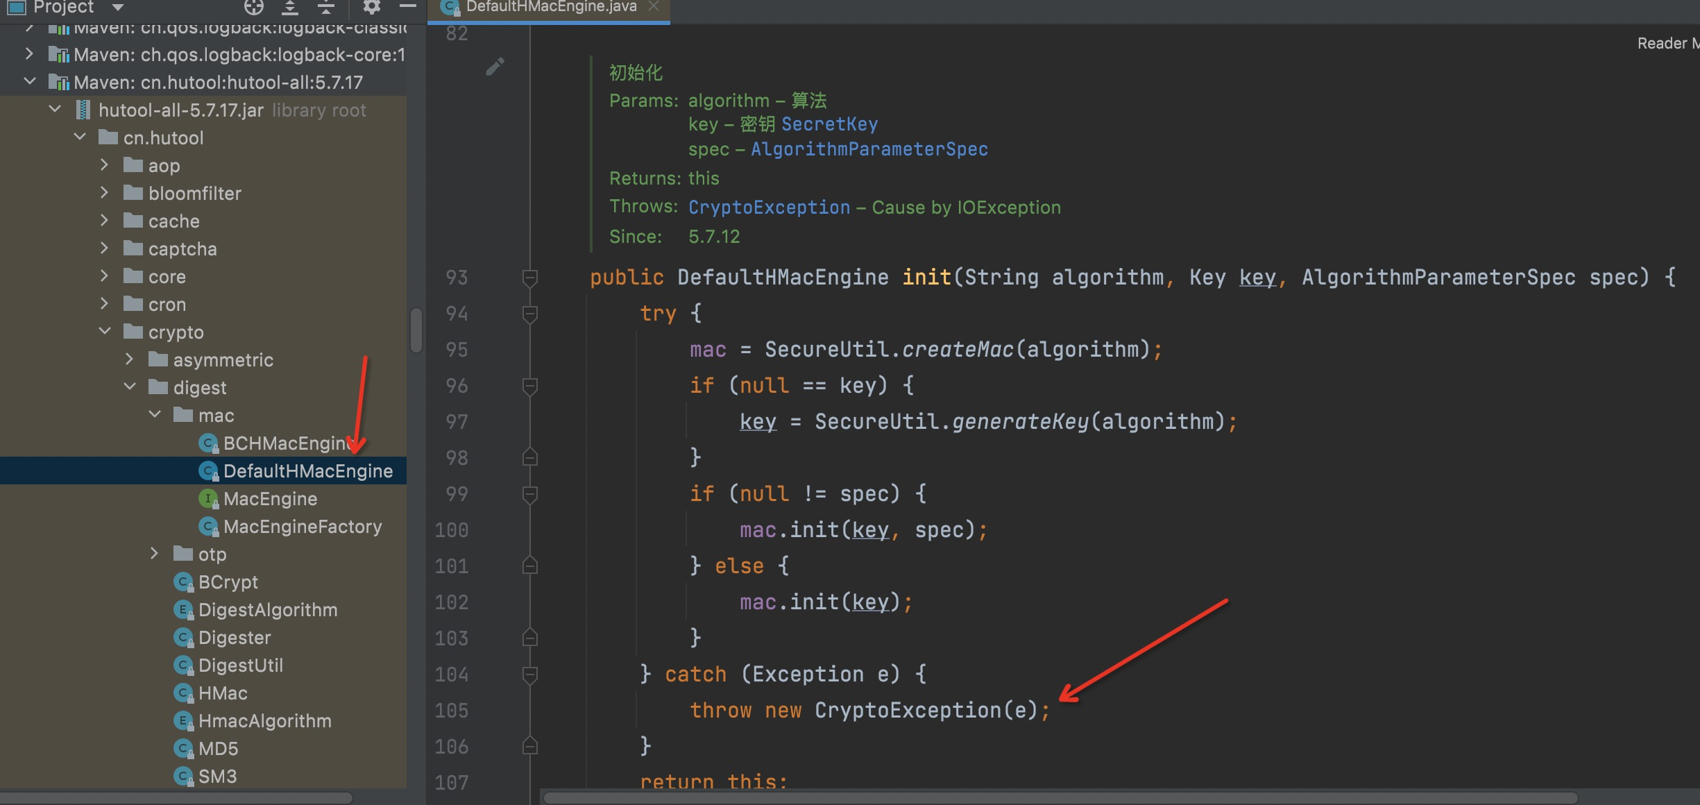Image resolution: width=1700 pixels, height=805 pixels.
Task: Click the pencil edit icon beside the javadoc
Action: pyautogui.click(x=495, y=66)
